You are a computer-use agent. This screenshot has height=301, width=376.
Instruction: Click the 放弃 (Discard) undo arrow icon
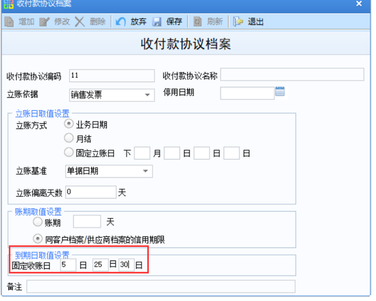(x=121, y=22)
